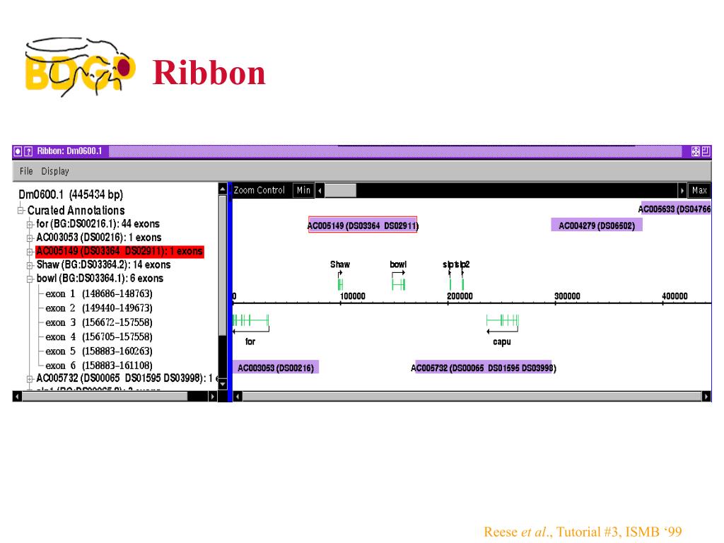Select the red highlighted AC005149 row
The width and height of the screenshot is (724, 543).
119,251
